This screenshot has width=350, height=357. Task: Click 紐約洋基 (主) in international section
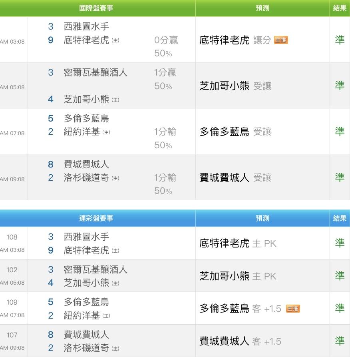(87, 132)
